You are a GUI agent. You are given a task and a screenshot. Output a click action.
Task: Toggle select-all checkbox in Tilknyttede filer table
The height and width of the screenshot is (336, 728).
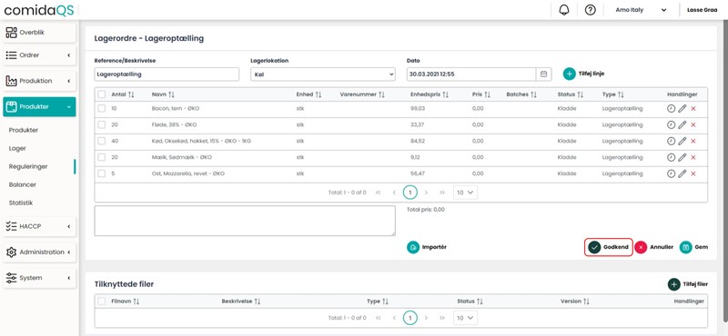tap(102, 301)
